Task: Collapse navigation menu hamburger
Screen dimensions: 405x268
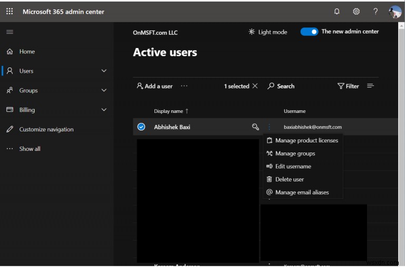Action: 10,32
